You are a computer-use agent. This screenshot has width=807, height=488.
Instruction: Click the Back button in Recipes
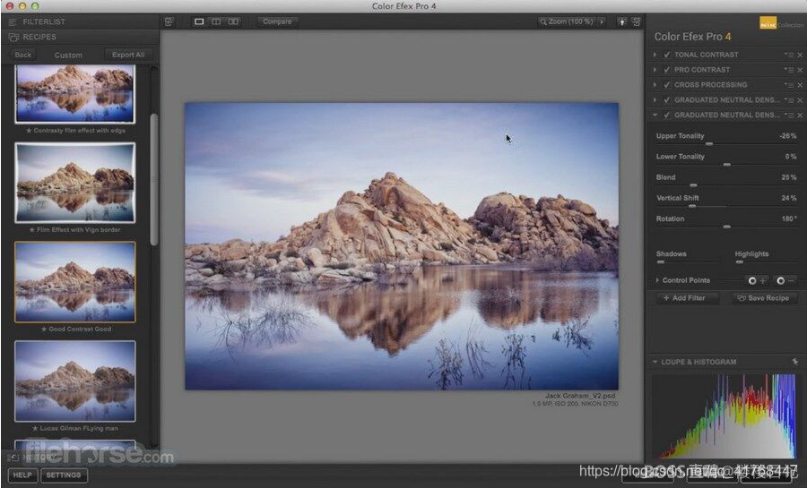(22, 55)
